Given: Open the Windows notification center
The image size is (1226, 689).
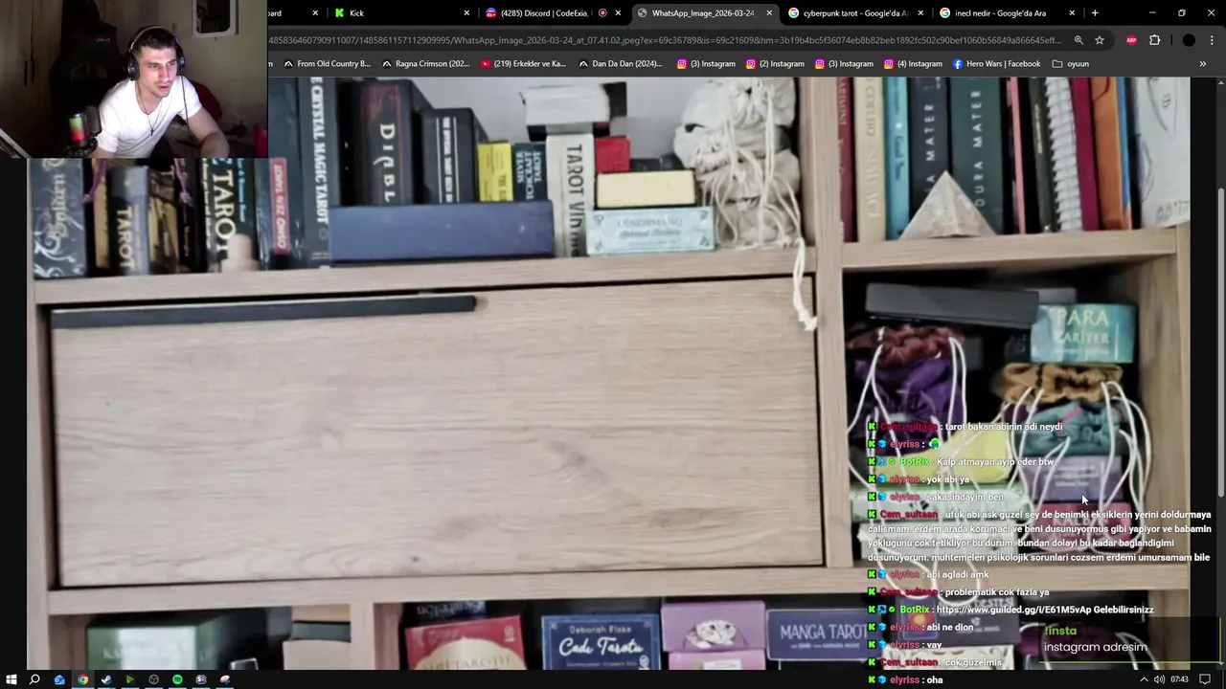Looking at the screenshot, I should click(1205, 679).
